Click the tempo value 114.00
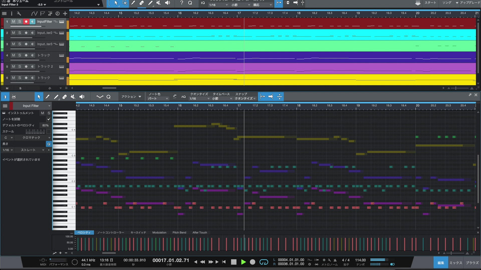Screen dimensions: 481x270 (360, 260)
